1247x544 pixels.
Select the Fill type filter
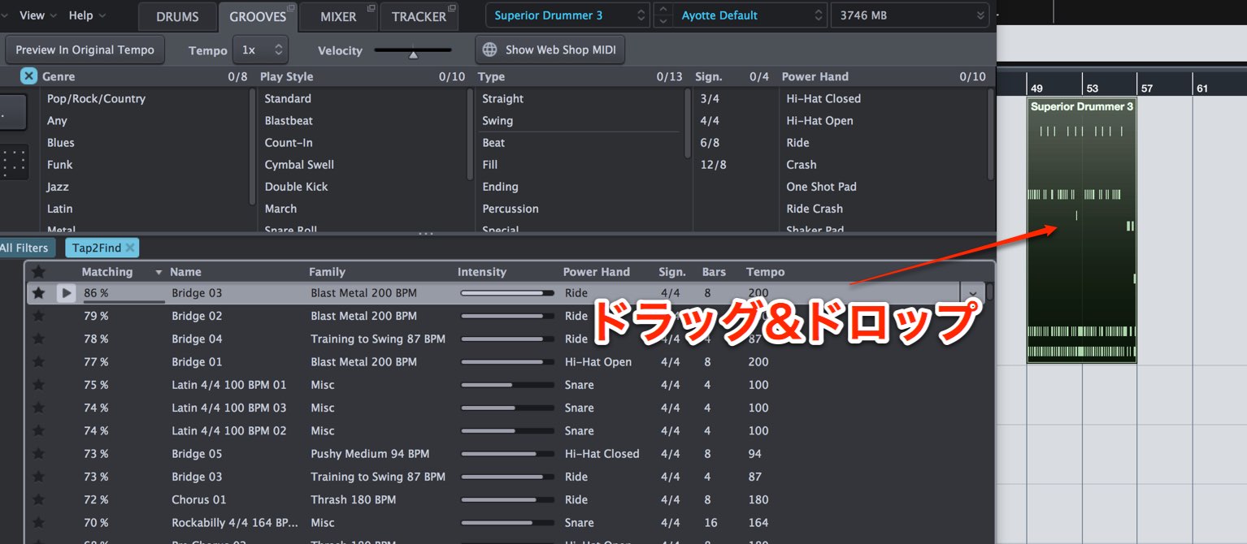tap(489, 164)
